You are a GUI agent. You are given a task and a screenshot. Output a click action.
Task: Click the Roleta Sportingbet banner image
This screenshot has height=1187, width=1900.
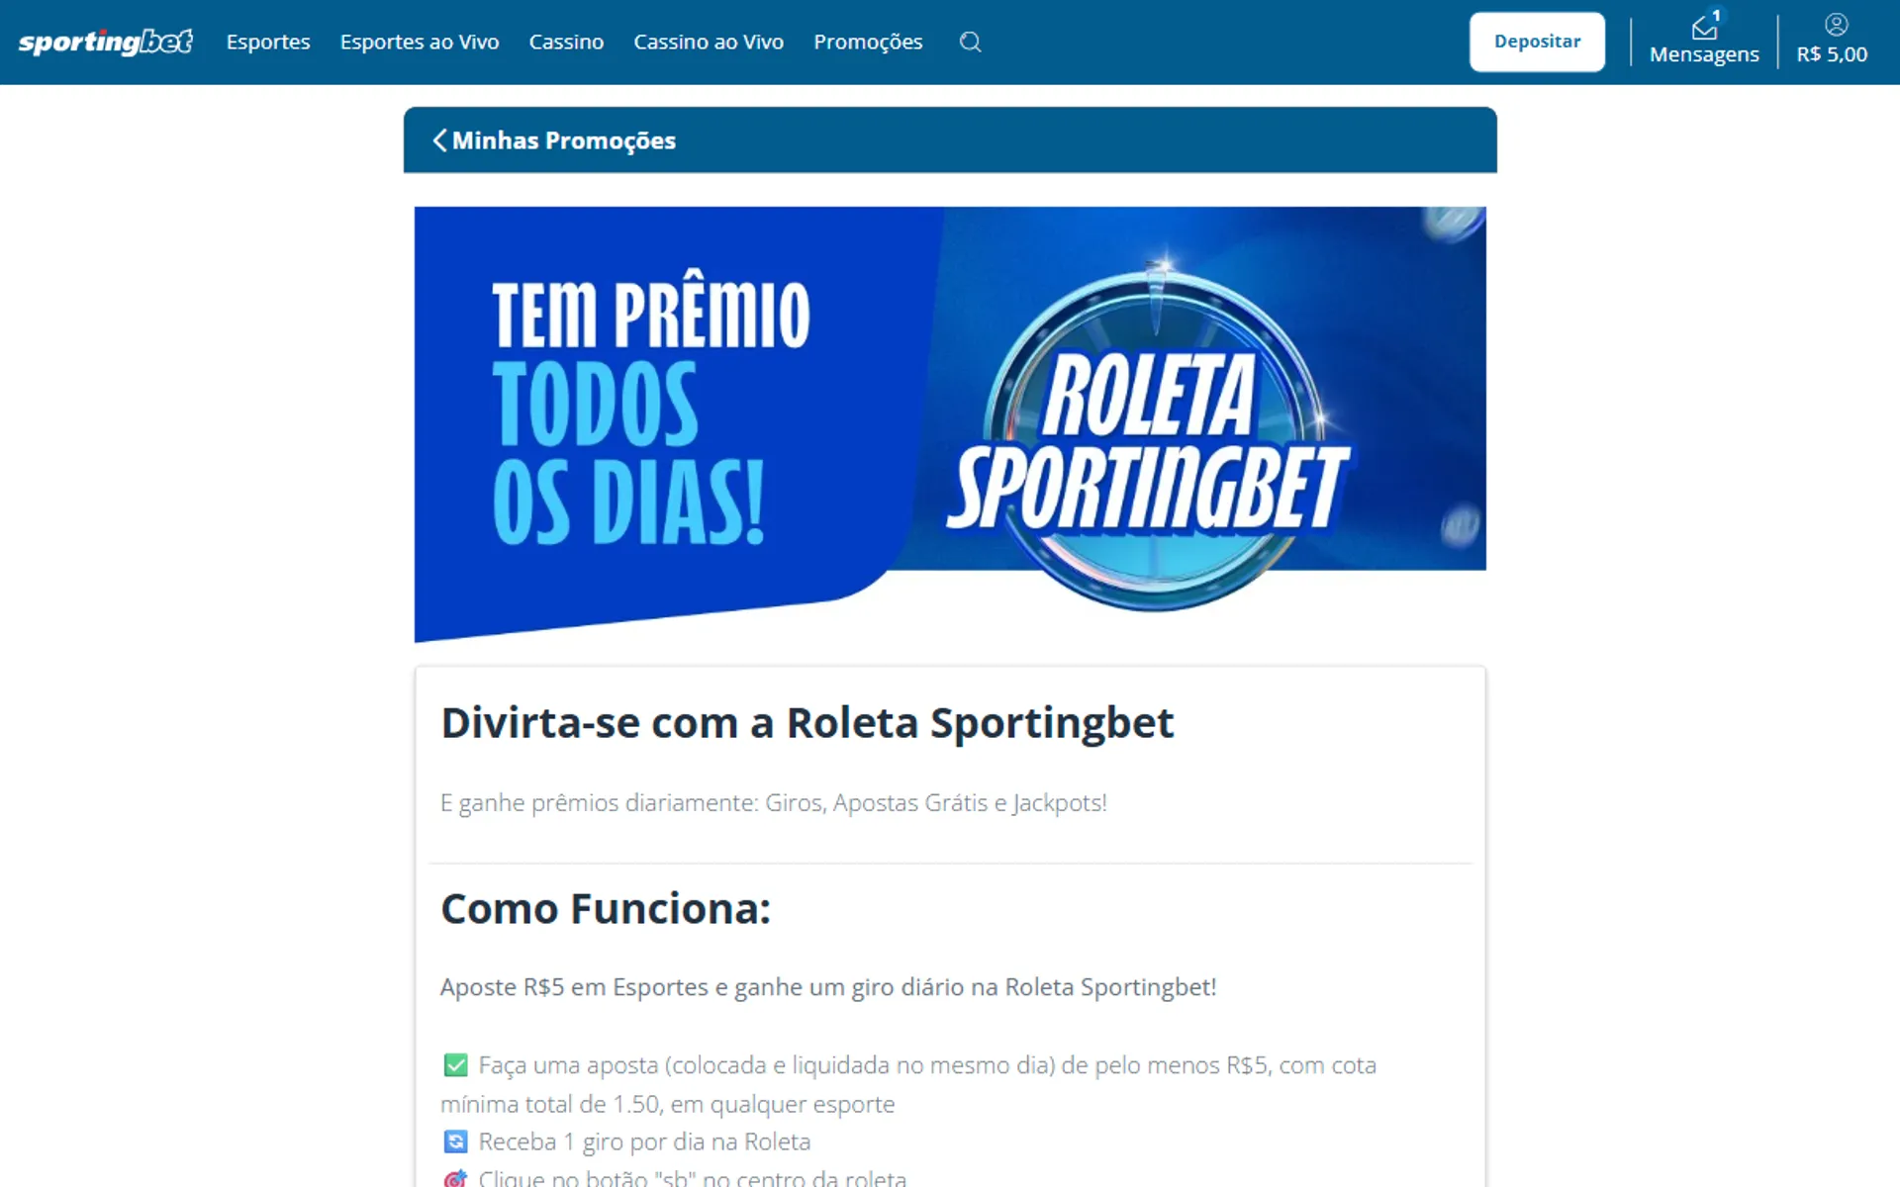[950, 423]
